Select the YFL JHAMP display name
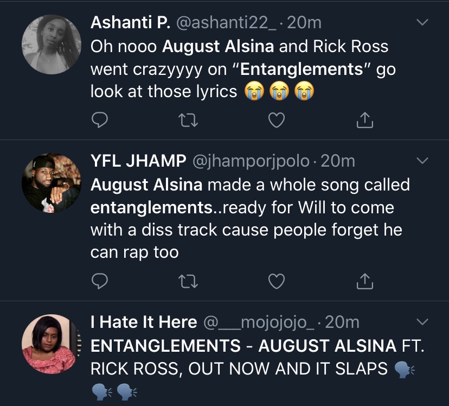 tap(138, 161)
